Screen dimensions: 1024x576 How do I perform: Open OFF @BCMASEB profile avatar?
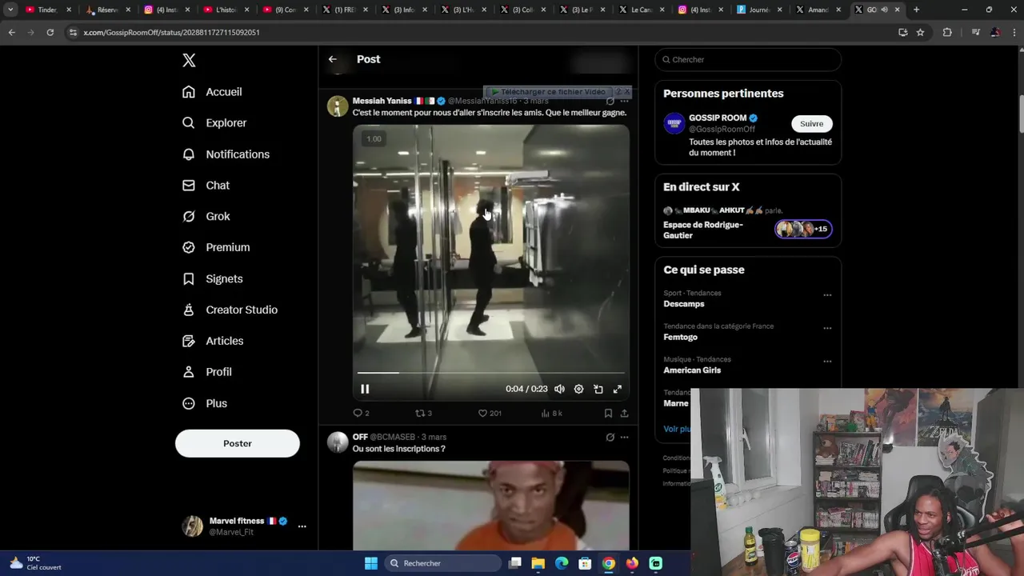[x=338, y=442]
